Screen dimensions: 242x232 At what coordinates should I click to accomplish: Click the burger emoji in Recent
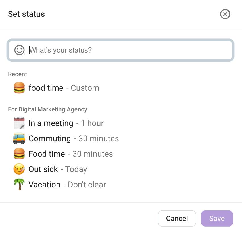click(x=19, y=88)
